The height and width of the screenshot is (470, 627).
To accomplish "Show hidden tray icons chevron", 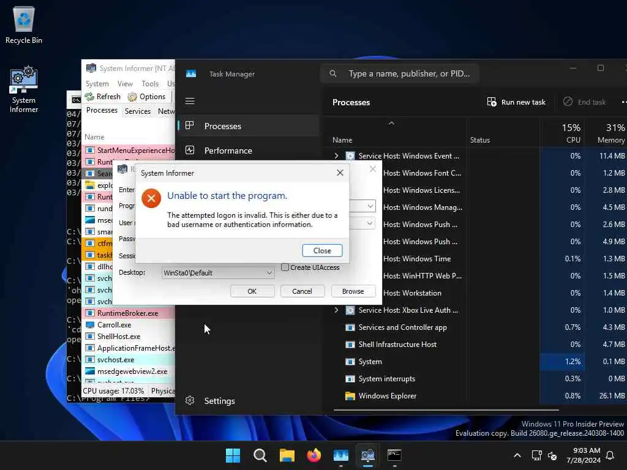I will point(517,455).
